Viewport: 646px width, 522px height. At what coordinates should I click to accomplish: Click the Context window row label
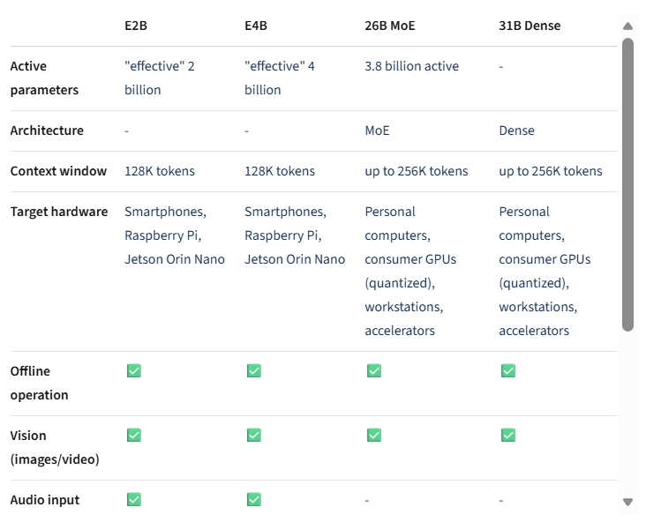tap(58, 171)
